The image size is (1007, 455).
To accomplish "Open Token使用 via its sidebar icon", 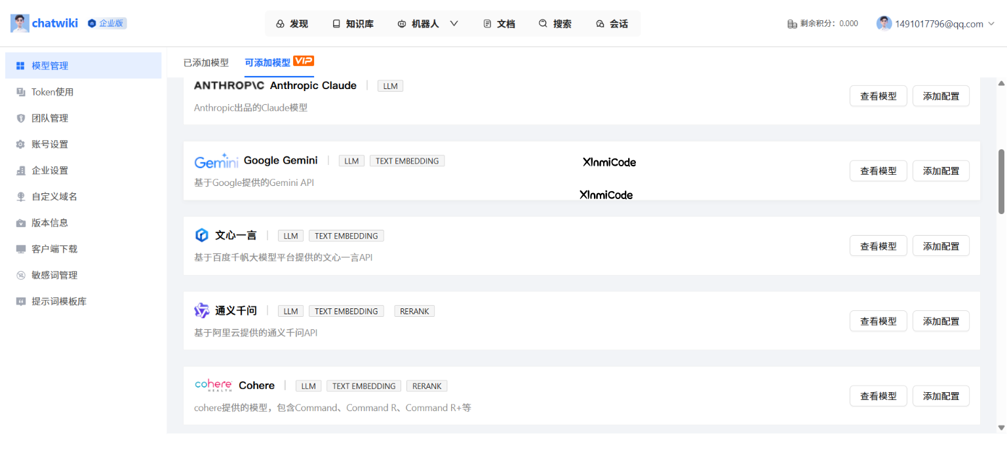I will click(x=20, y=92).
